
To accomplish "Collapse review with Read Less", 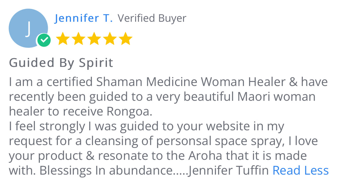I will [x=300, y=170].
